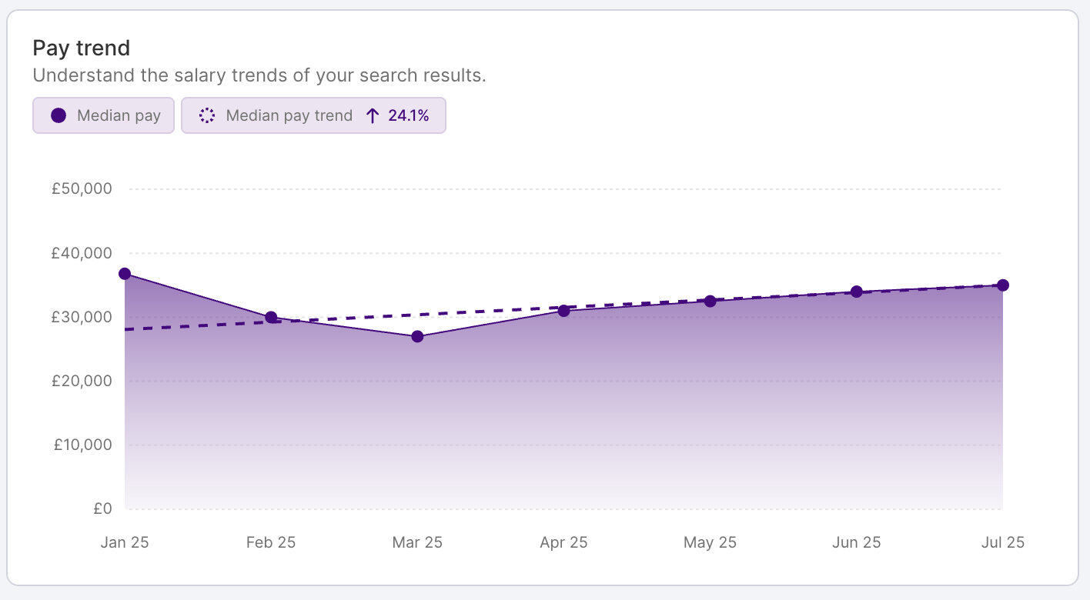
Task: Select the Jul 25 data point
Action: pyautogui.click(x=1002, y=285)
